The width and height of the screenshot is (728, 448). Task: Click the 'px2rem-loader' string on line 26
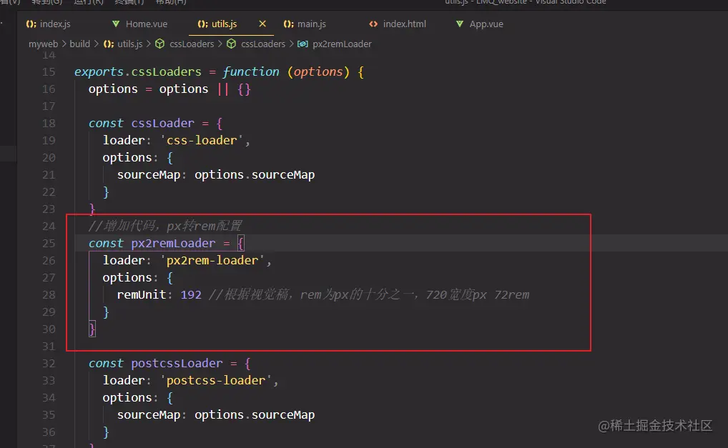[x=212, y=261]
